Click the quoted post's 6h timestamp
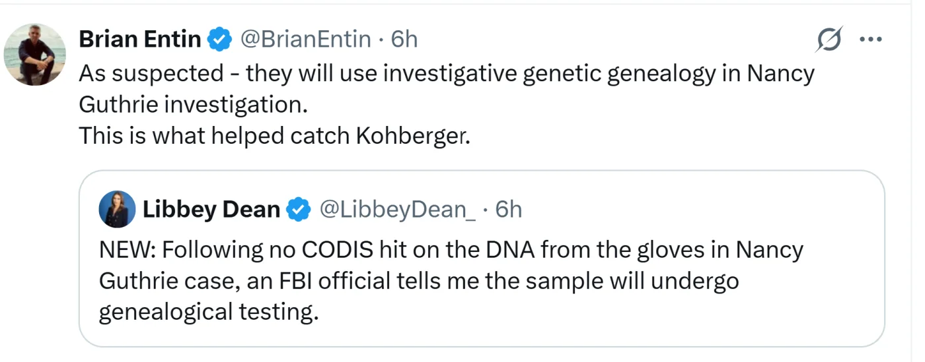 (x=508, y=210)
